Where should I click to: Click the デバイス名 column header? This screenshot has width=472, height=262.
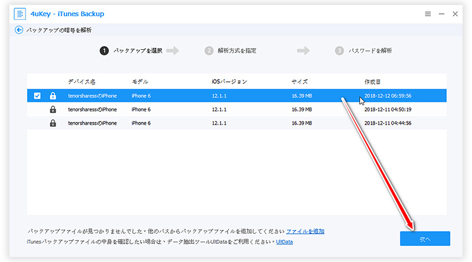[x=81, y=81]
